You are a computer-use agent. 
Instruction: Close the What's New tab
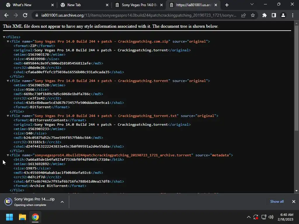click(53, 5)
